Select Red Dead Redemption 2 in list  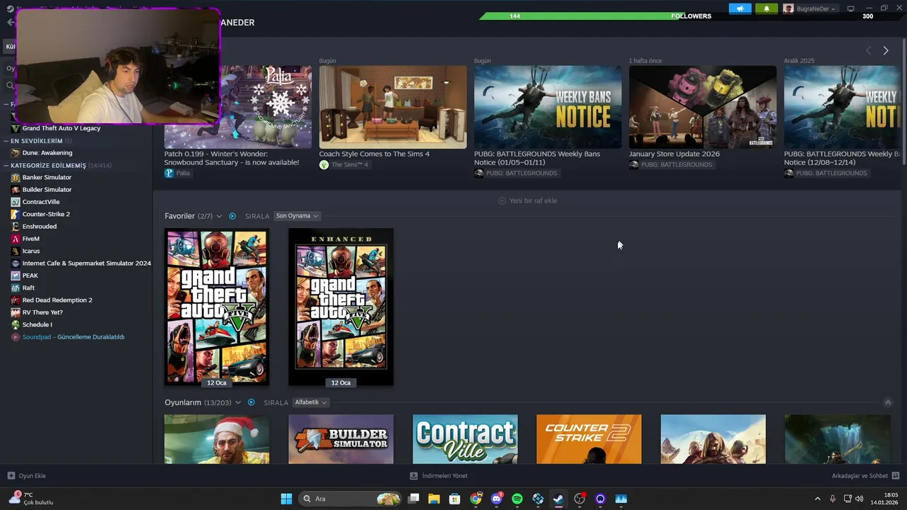click(x=57, y=300)
